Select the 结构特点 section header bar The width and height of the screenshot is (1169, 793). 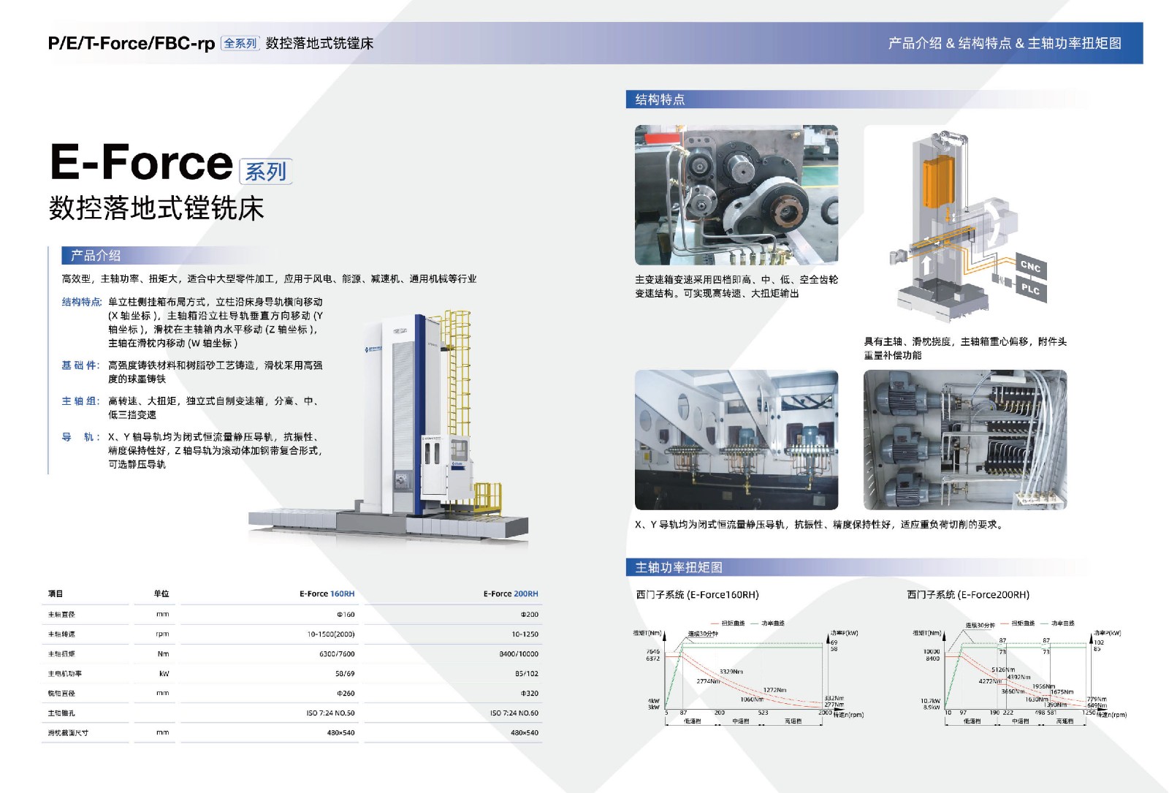tap(660, 99)
